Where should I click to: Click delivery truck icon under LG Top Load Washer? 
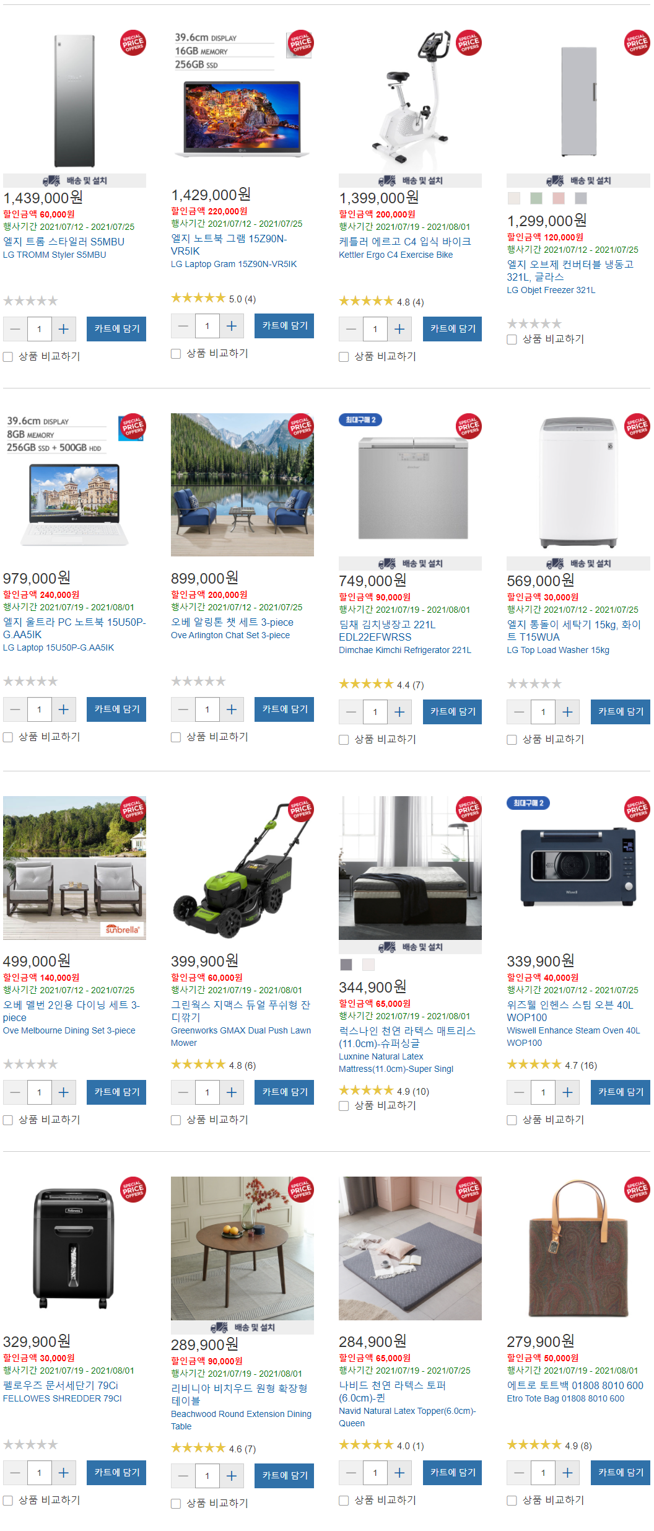click(x=555, y=563)
